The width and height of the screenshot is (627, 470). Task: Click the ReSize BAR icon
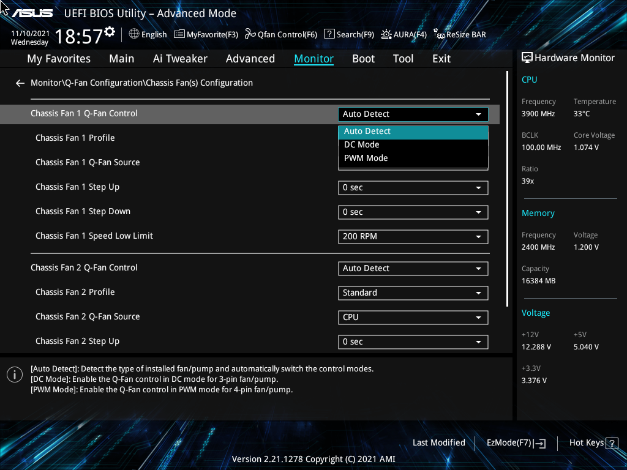click(x=439, y=34)
